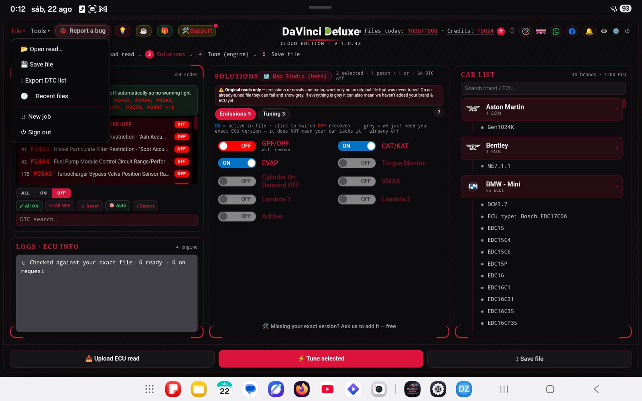Toggle the Adblue switch
Image resolution: width=642 pixels, height=401 pixels.
(x=237, y=217)
